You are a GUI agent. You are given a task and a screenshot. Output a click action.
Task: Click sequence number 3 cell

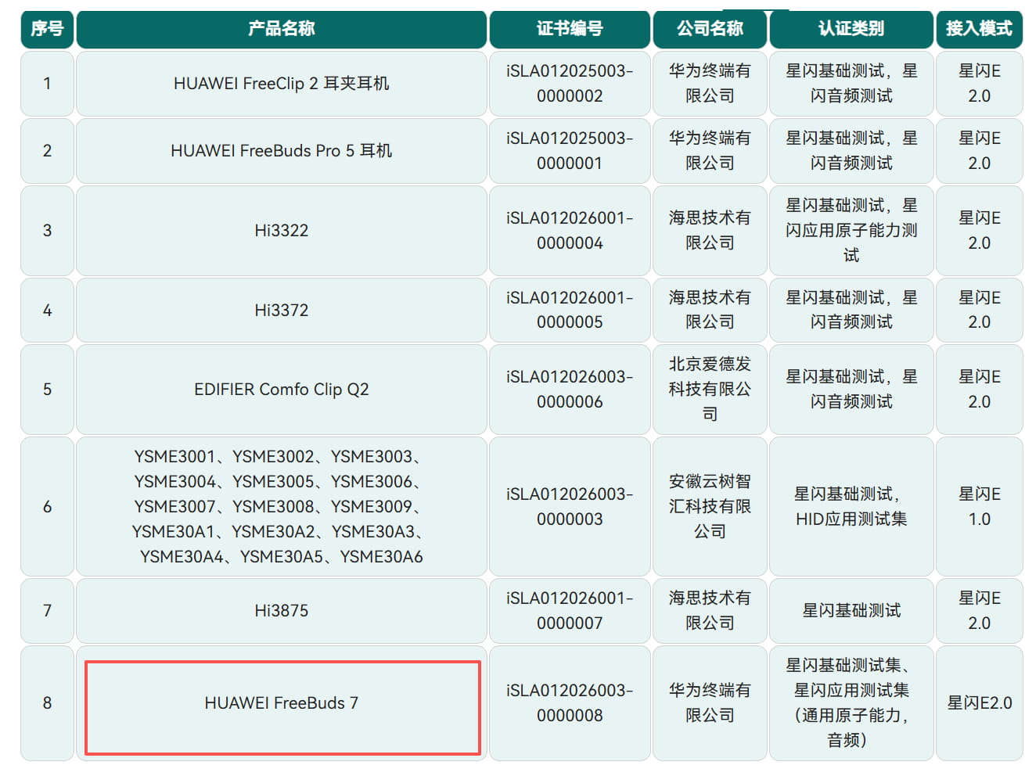[x=47, y=231]
